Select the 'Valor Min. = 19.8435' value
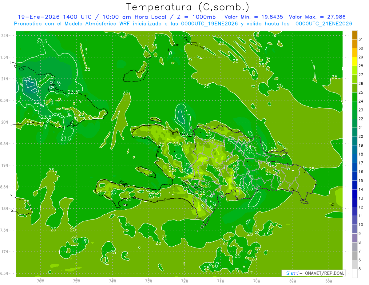369x285 pixels. pyautogui.click(x=254, y=17)
